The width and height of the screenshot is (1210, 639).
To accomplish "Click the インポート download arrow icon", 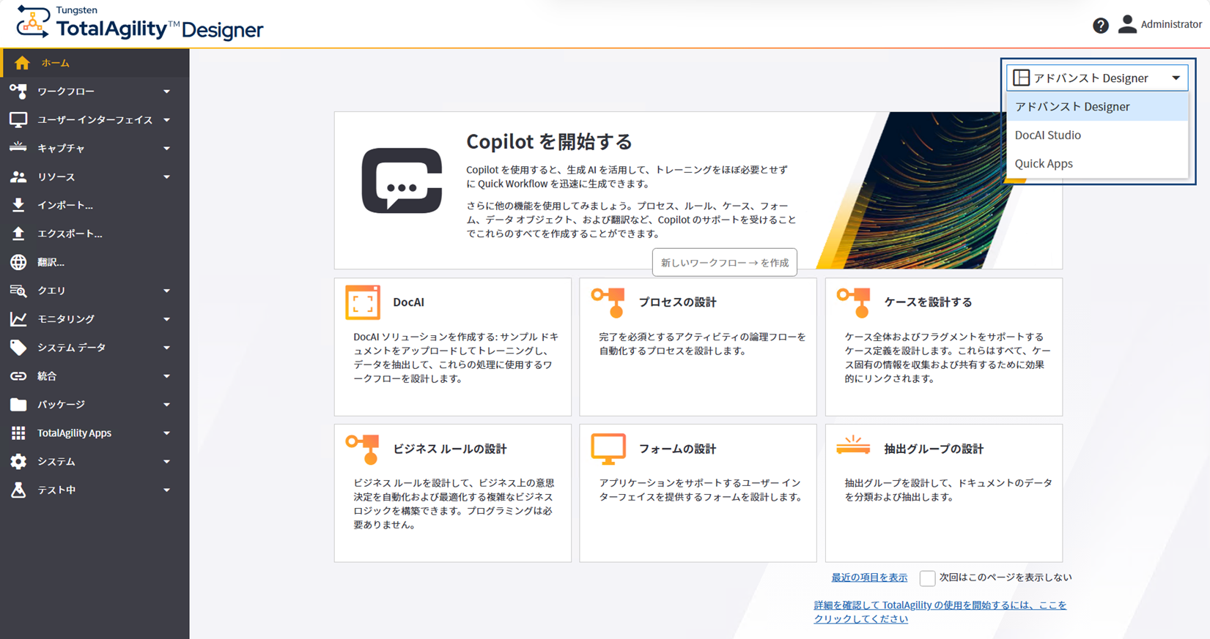I will coord(18,205).
